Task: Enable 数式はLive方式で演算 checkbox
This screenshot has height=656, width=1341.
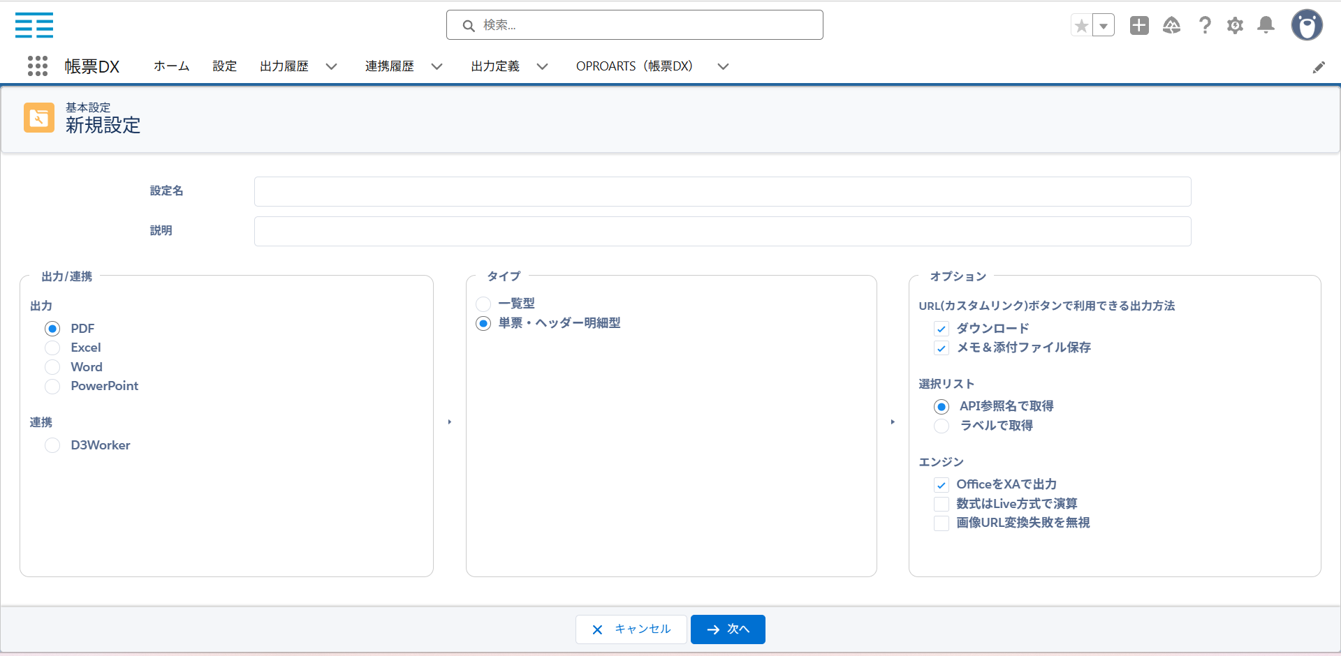Action: (941, 504)
